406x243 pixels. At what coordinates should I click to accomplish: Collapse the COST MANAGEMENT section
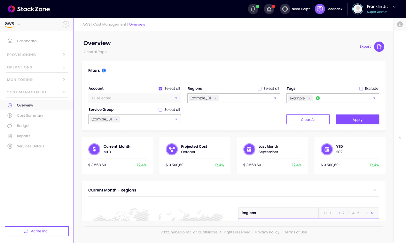pos(37,92)
